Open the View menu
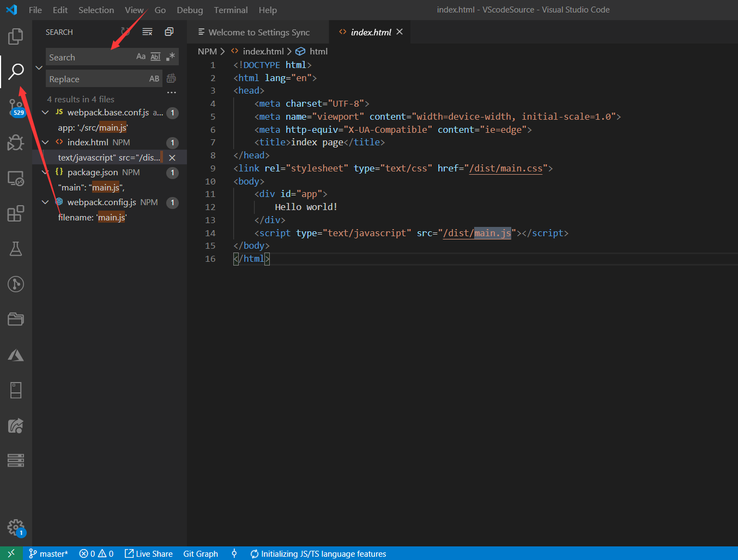Viewport: 738px width, 560px height. click(134, 10)
